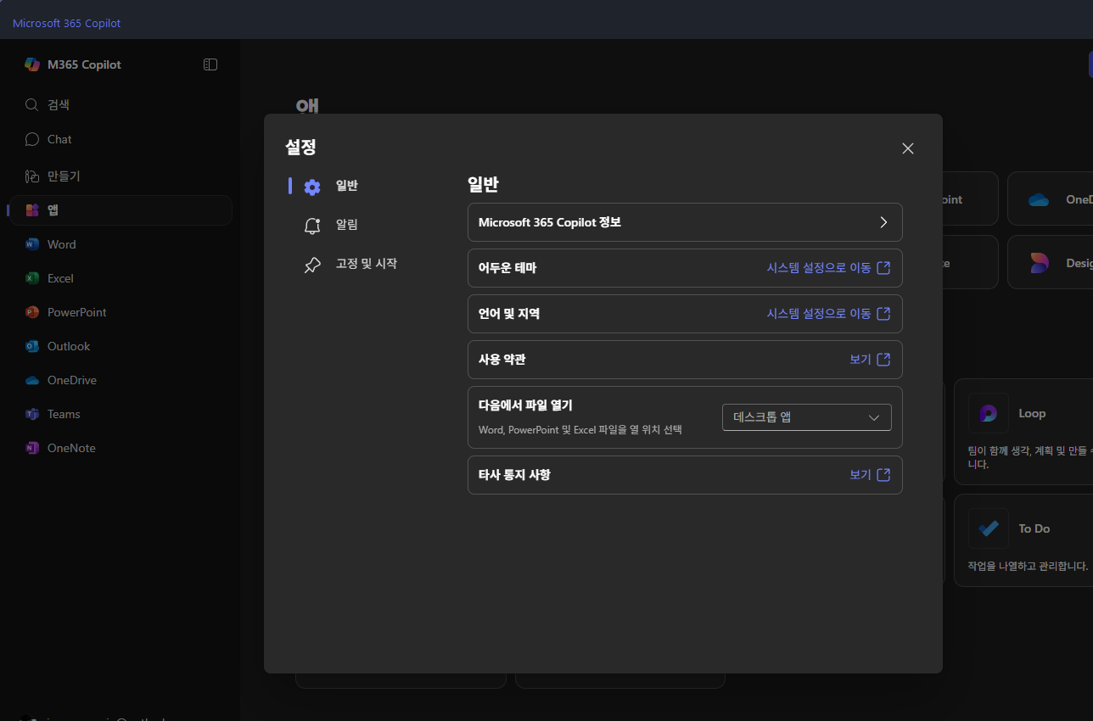Click the OneDrive icon in the sidebar
Screen dimensions: 1093x721
(32, 380)
